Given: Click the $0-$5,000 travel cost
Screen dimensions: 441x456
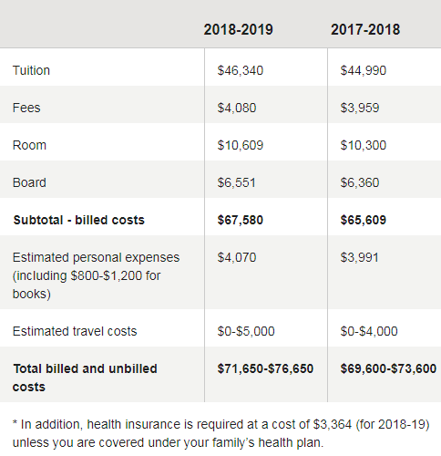Looking at the screenshot, I should pos(246,331).
